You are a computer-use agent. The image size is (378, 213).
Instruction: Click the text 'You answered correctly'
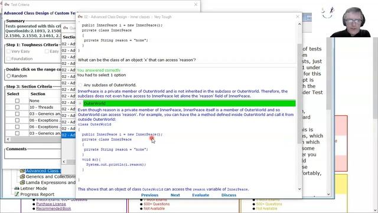99,70
